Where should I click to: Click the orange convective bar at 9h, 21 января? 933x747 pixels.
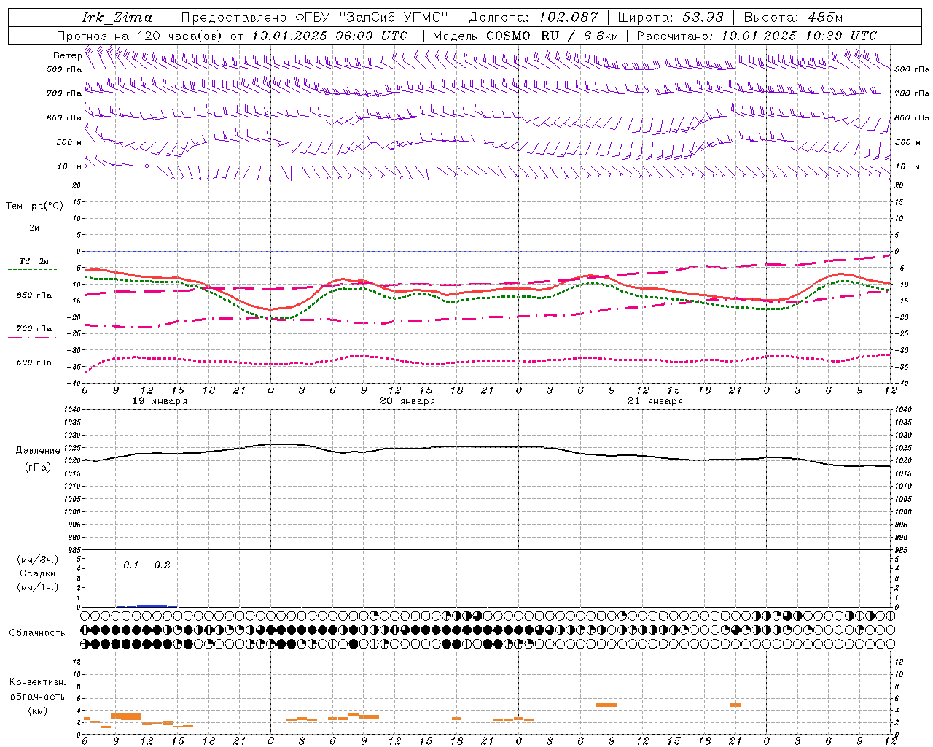click(x=606, y=705)
